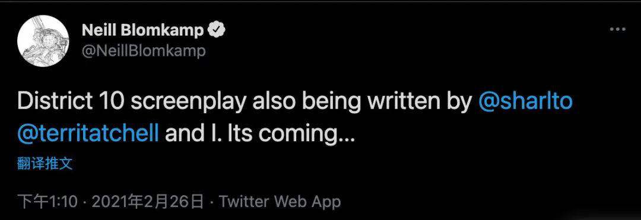
Task: Open the 下午1:10 timestamp permalink
Action: point(48,202)
